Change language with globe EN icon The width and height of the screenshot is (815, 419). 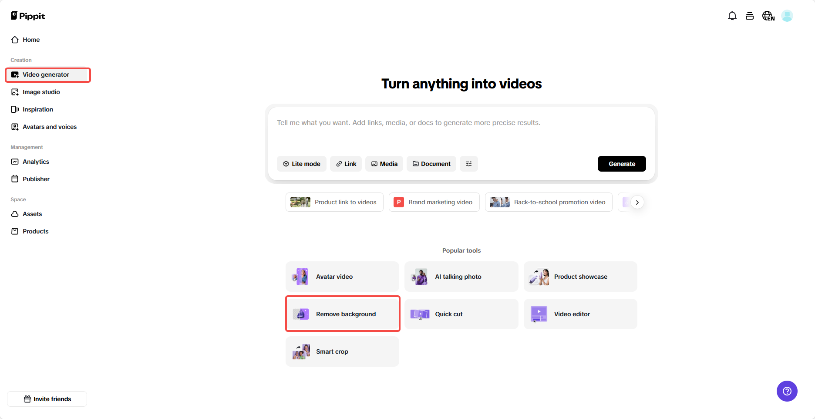[768, 16]
